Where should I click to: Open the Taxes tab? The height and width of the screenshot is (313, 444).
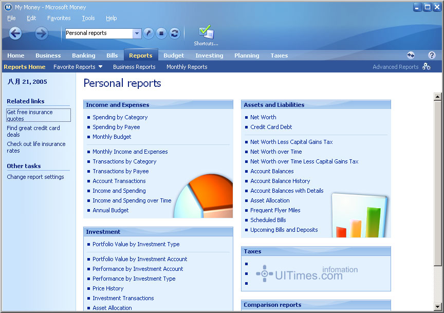(x=279, y=56)
